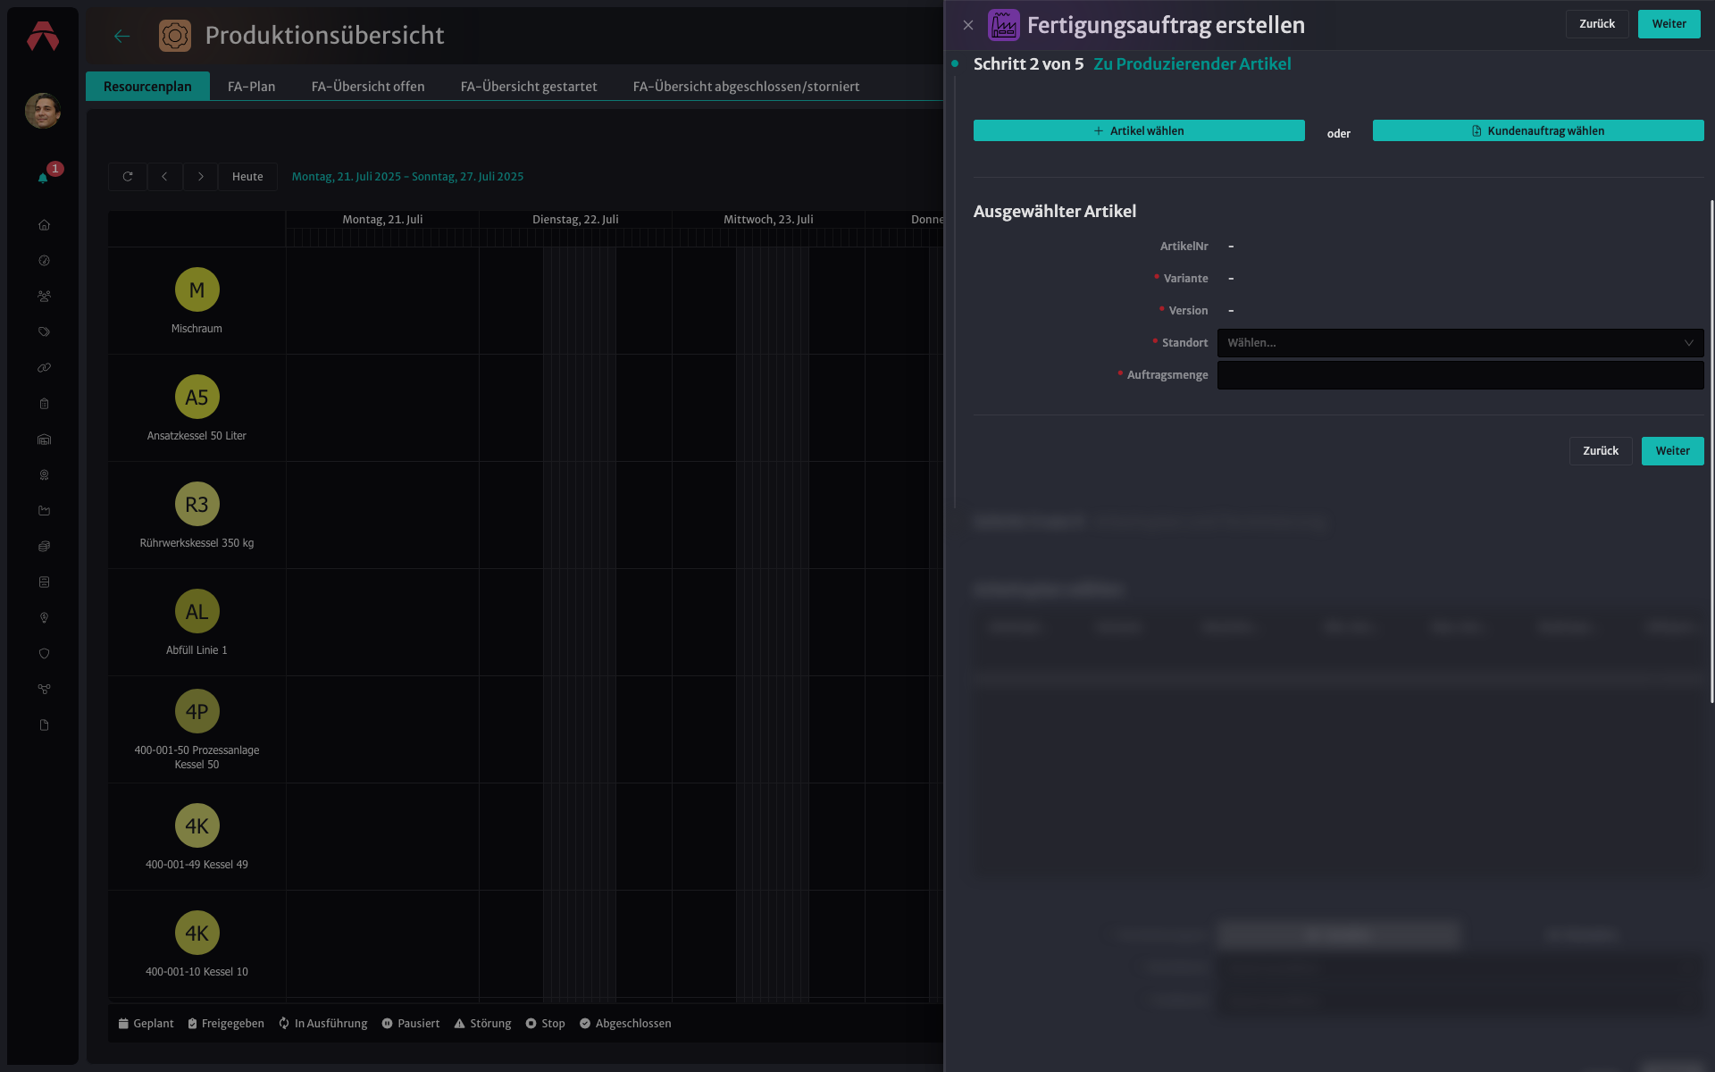Viewport: 1715px width, 1072px height.
Task: Open FA-Übersicht offen tab
Action: (368, 87)
